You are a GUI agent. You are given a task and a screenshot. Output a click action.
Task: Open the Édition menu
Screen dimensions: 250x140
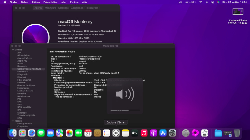click(x=36, y=2)
